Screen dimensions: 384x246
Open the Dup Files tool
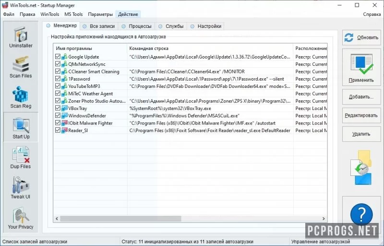pyautogui.click(x=21, y=158)
